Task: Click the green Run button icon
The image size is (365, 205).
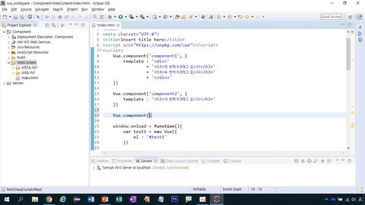Action: [x=120, y=17]
